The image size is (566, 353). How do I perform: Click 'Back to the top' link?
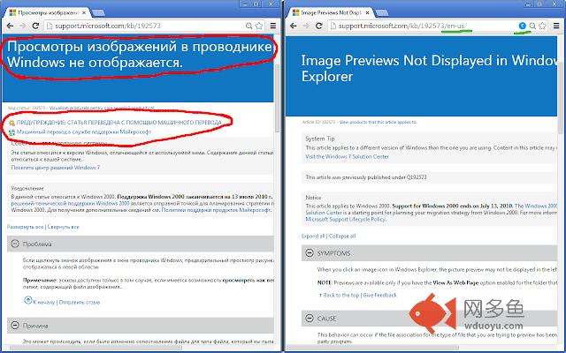coord(341,295)
